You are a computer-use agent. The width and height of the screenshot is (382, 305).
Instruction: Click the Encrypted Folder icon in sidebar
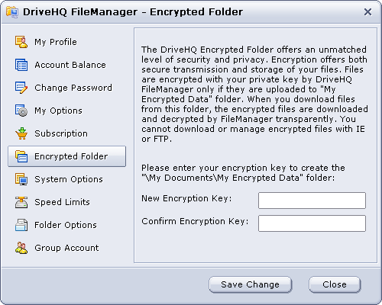pyautogui.click(x=21, y=156)
